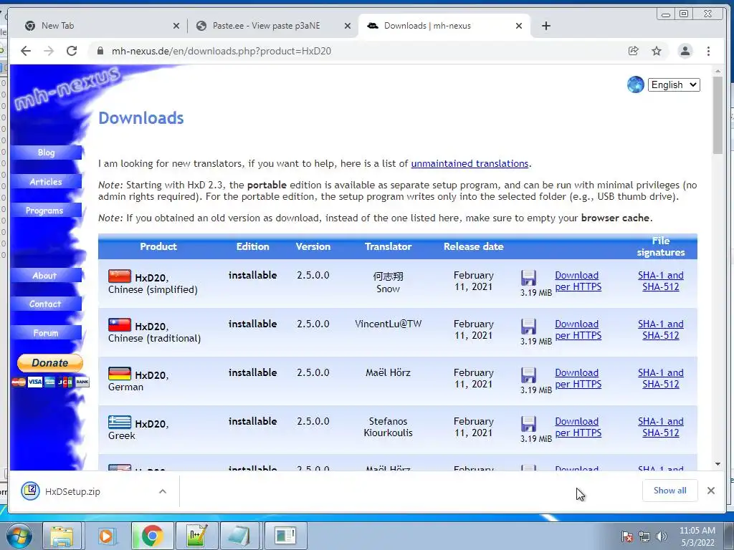Open the About sidebar item

click(45, 276)
